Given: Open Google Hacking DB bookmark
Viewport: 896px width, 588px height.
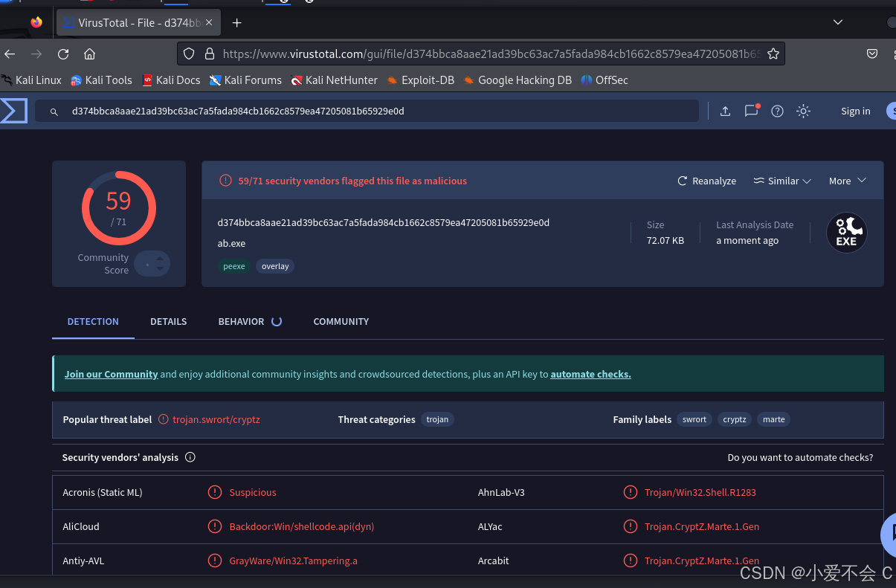Looking at the screenshot, I should pos(518,80).
